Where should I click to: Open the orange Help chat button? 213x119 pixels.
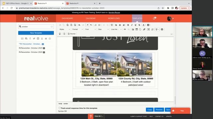(180, 111)
